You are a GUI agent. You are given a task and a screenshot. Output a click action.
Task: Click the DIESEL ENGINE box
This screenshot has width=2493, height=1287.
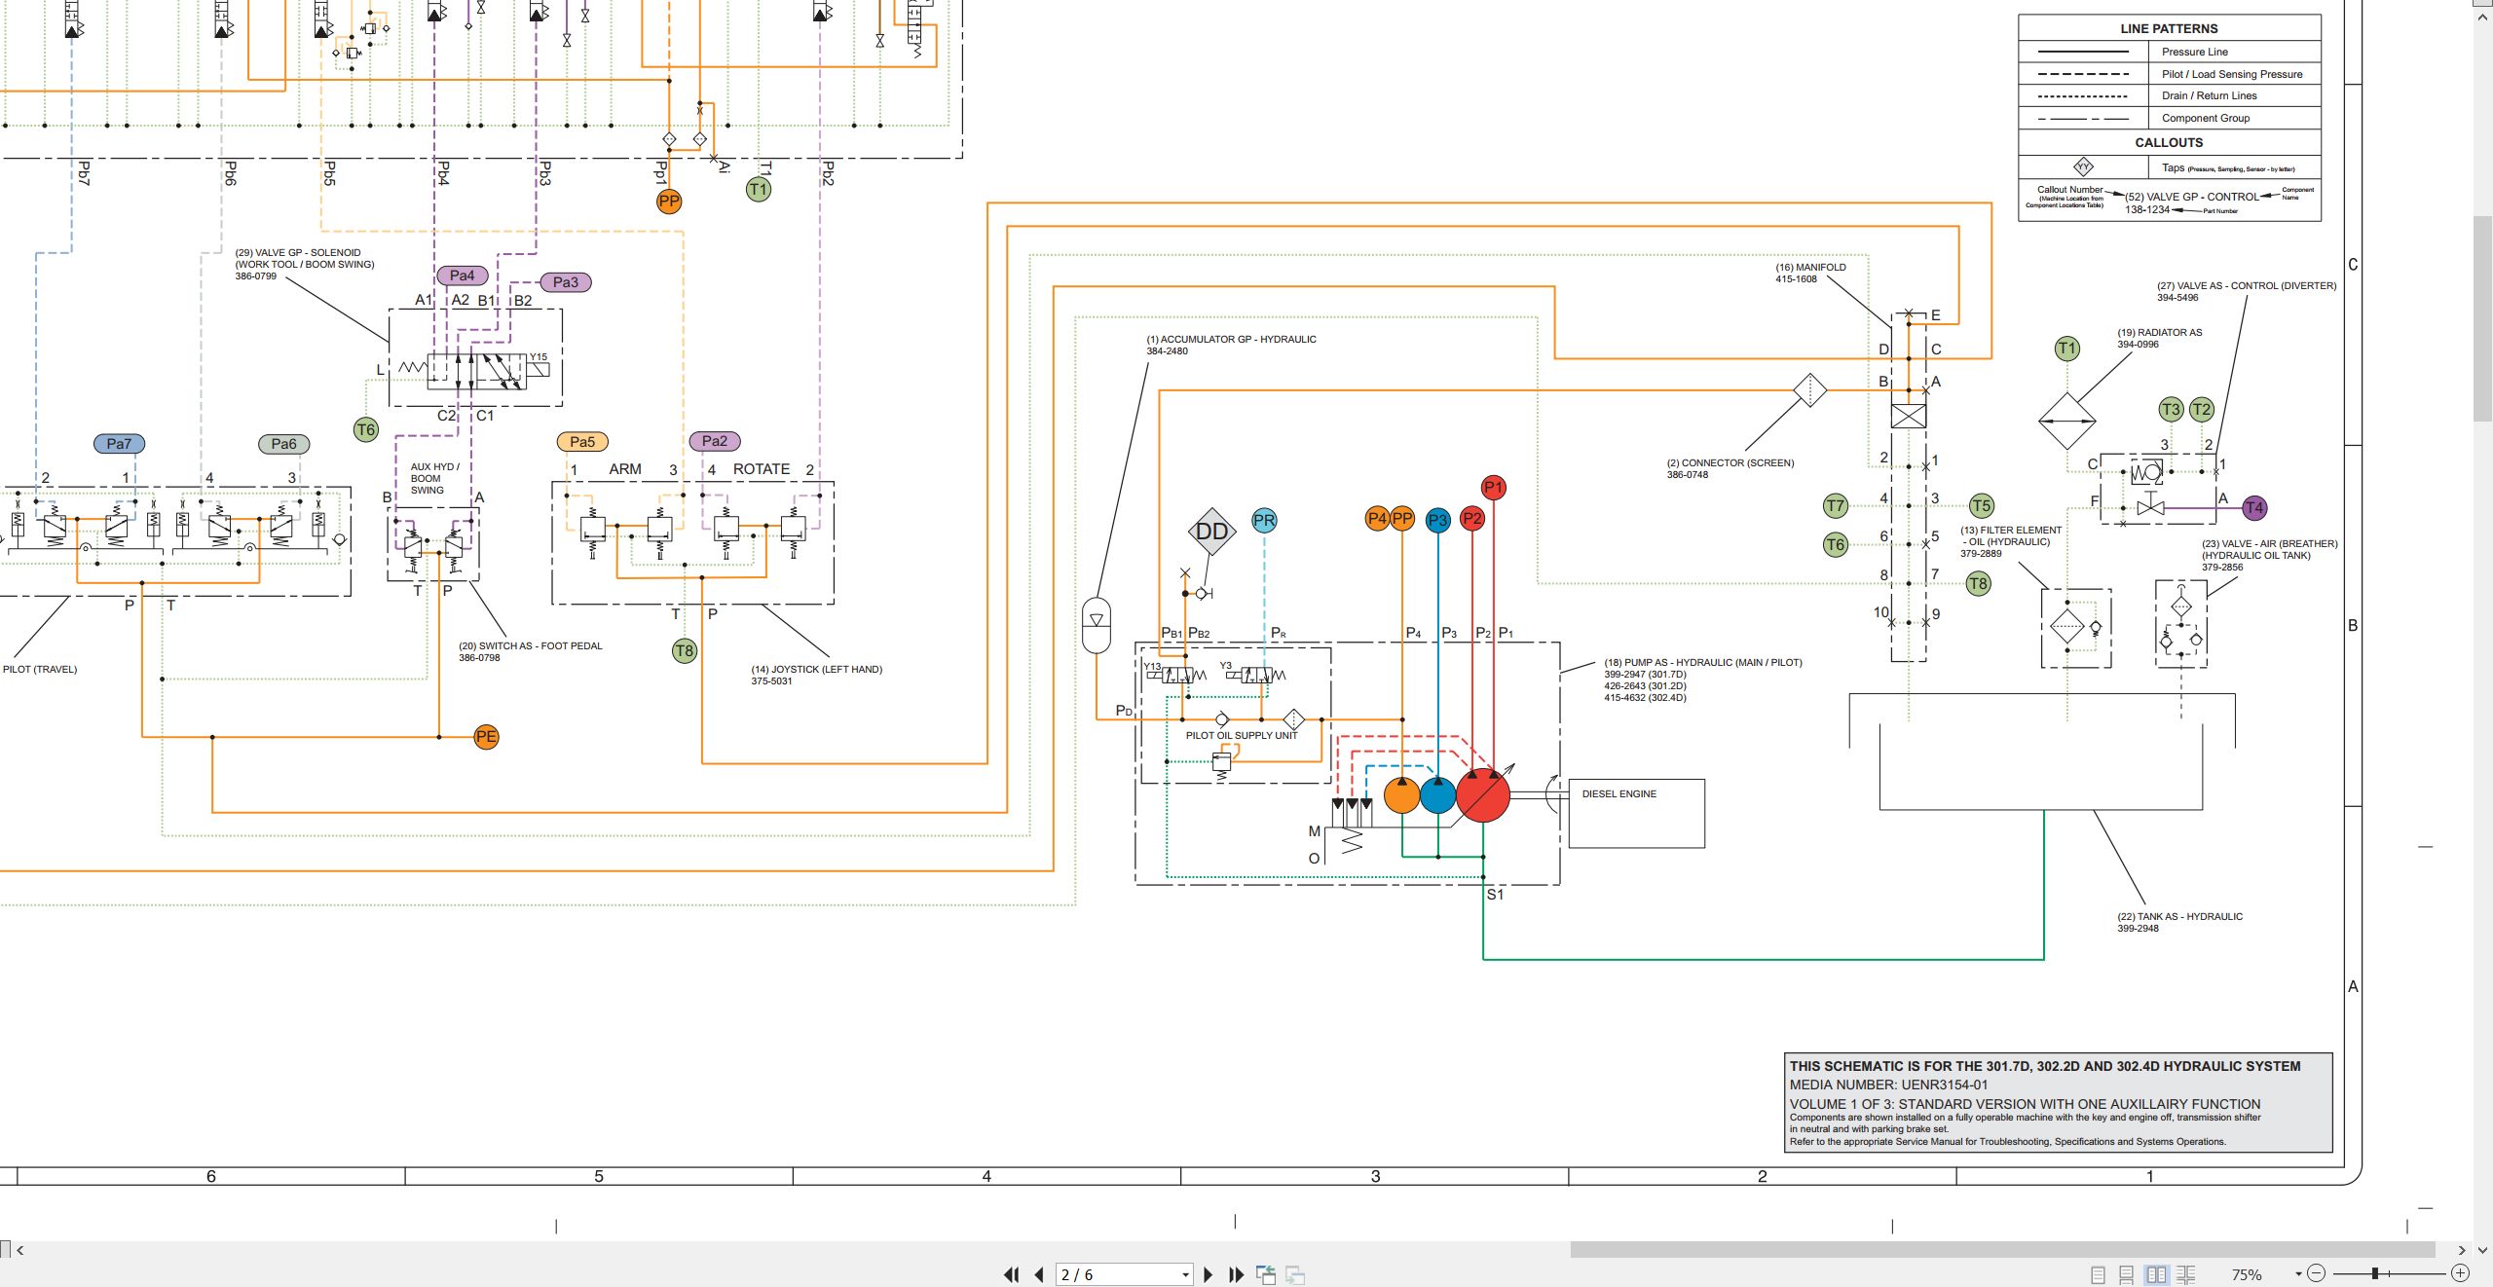click(x=1637, y=813)
